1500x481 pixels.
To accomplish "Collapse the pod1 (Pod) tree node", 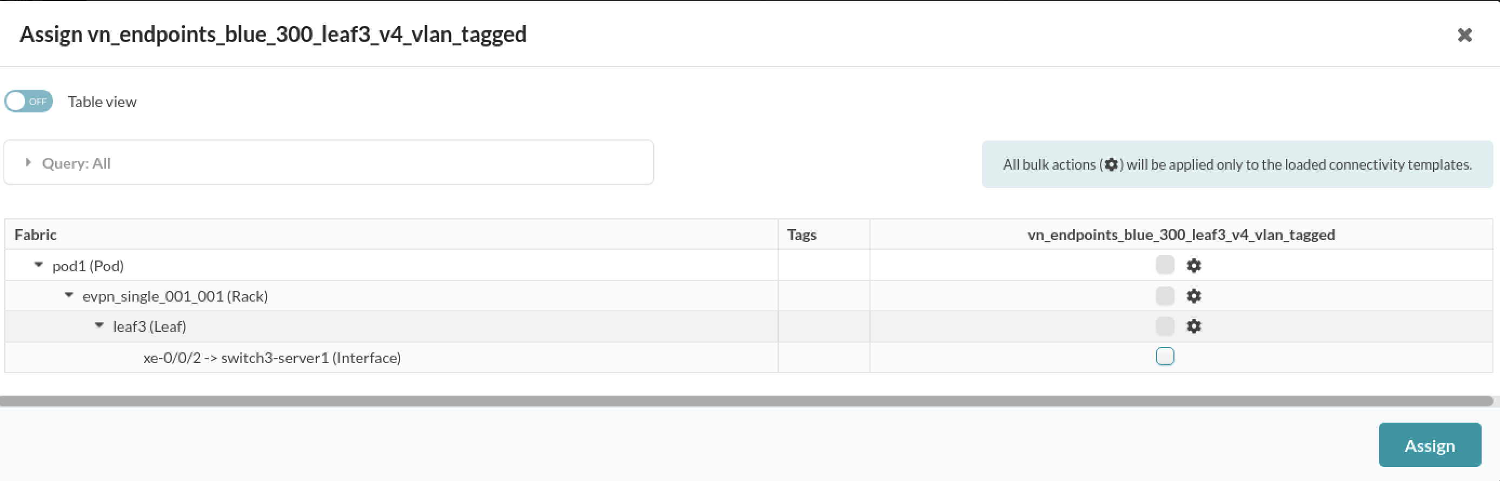I will click(39, 265).
